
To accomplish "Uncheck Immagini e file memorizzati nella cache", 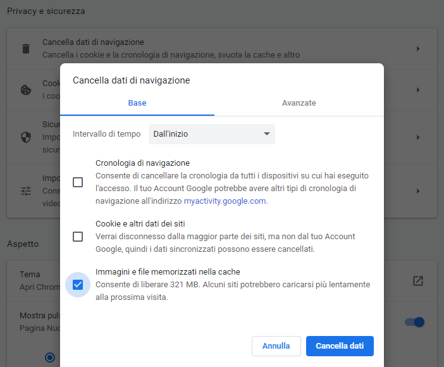I will 78,285.
